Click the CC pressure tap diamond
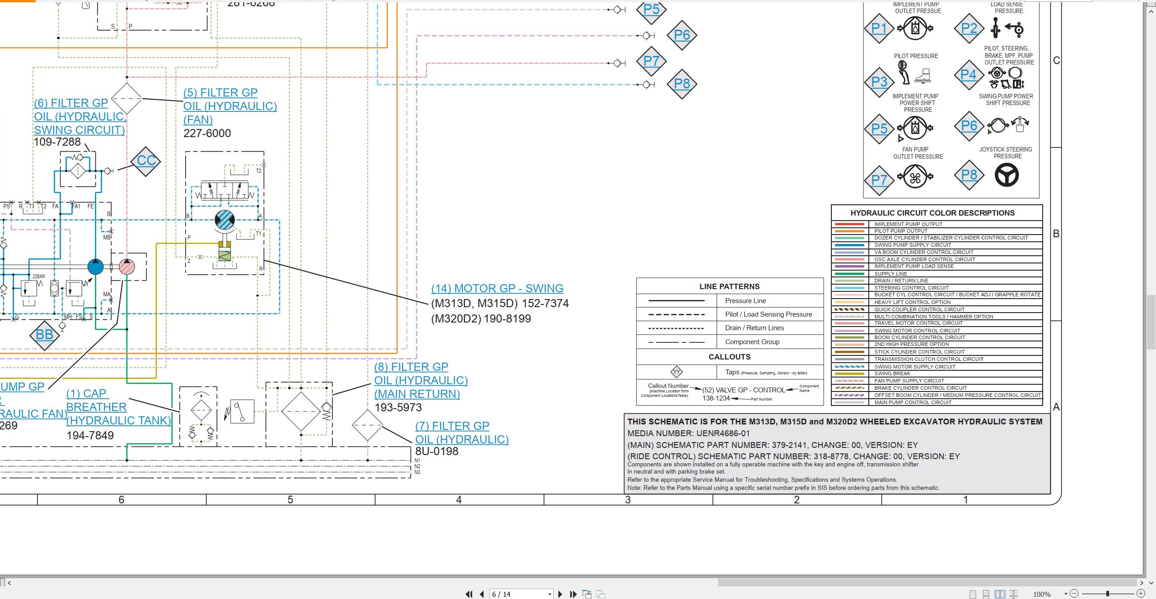The width and height of the screenshot is (1156, 599). coord(146,161)
